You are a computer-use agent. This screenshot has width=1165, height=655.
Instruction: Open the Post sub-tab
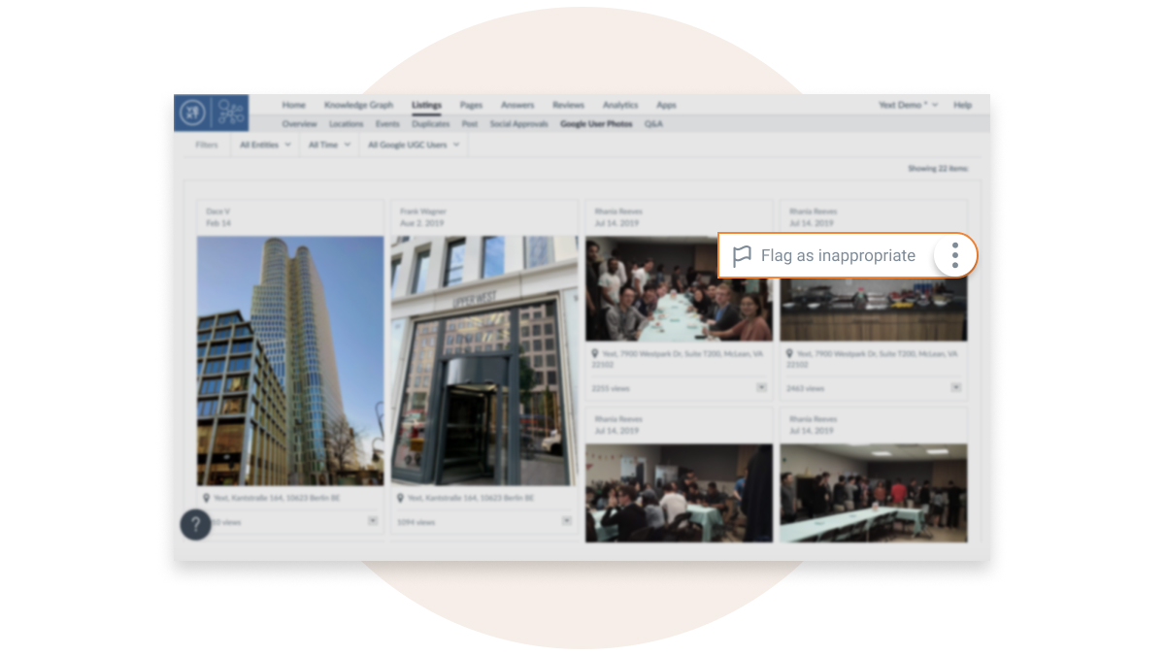point(470,124)
